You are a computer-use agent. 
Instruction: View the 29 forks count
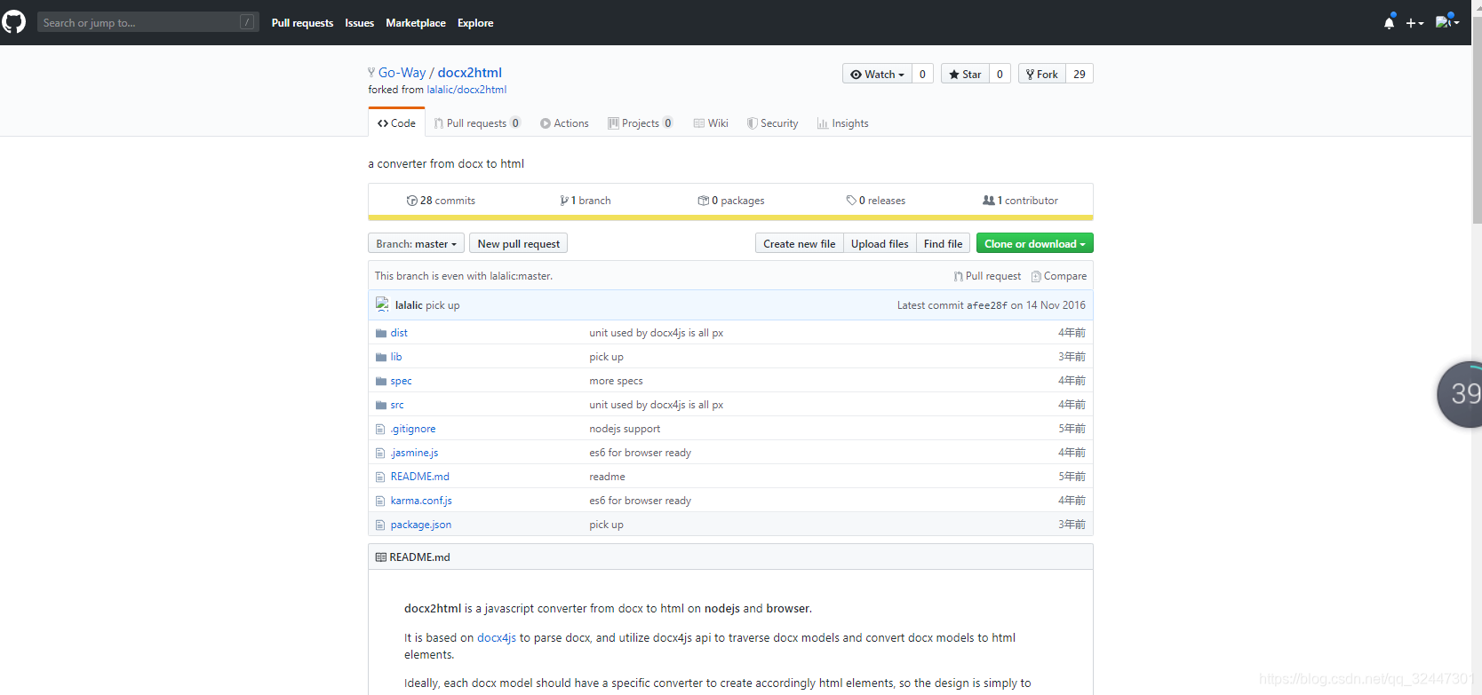(x=1080, y=74)
